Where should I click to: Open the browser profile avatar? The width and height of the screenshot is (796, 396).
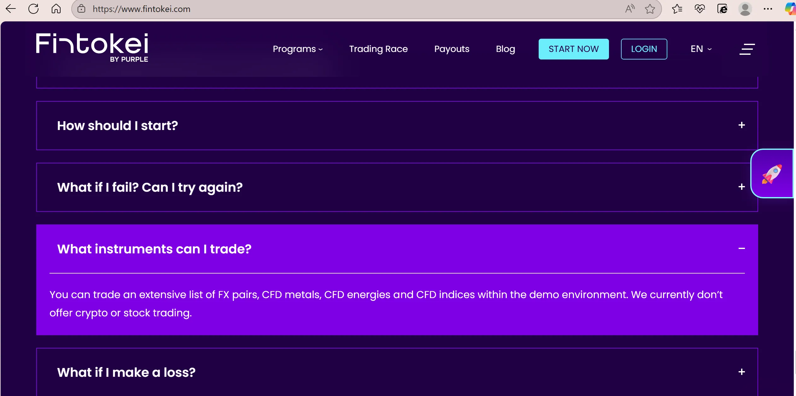coord(745,9)
